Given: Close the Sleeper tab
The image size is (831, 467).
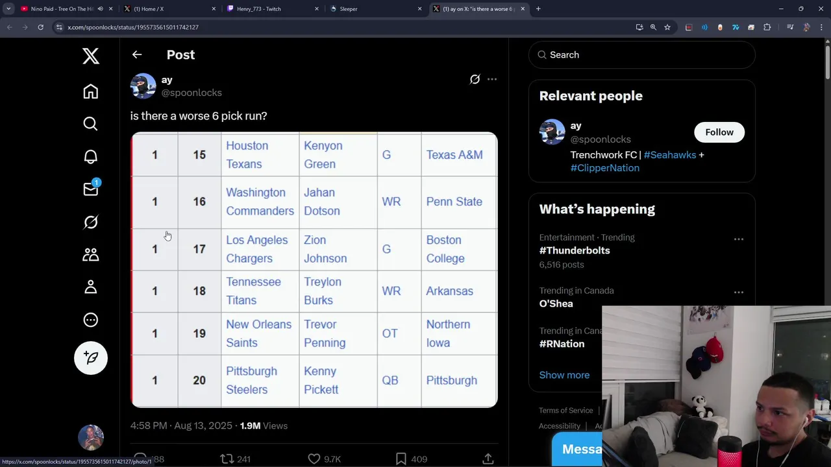Looking at the screenshot, I should 420,9.
